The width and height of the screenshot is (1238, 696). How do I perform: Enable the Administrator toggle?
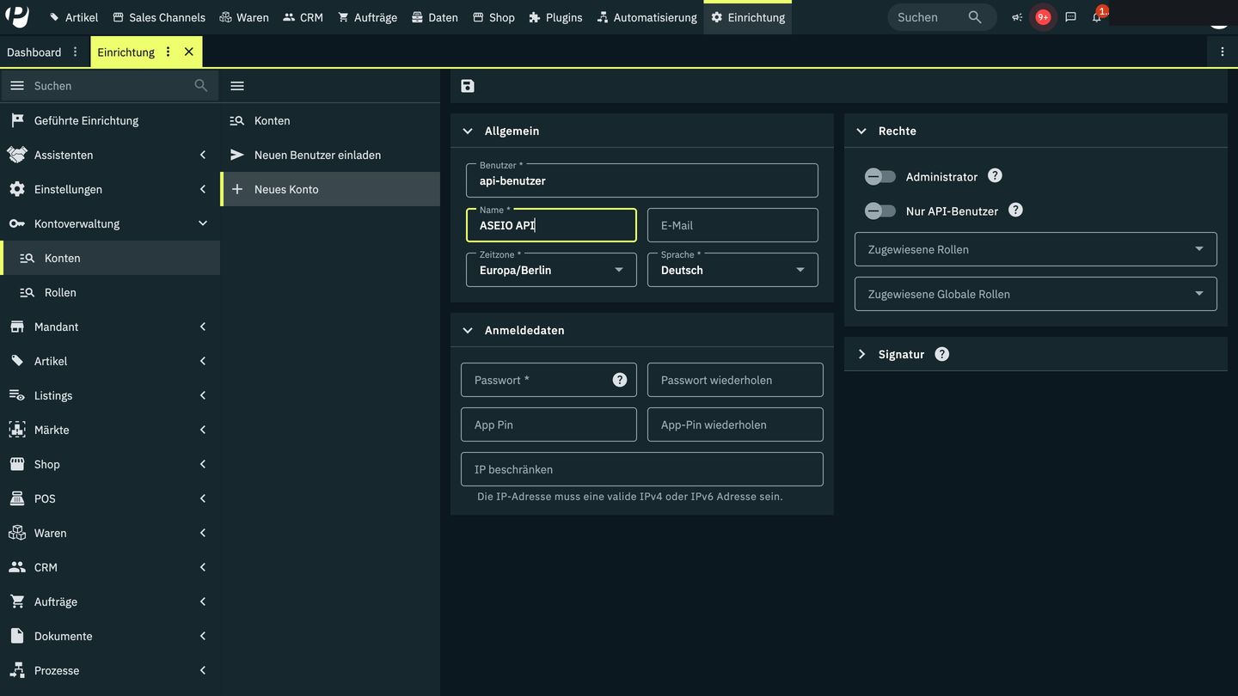click(x=879, y=176)
